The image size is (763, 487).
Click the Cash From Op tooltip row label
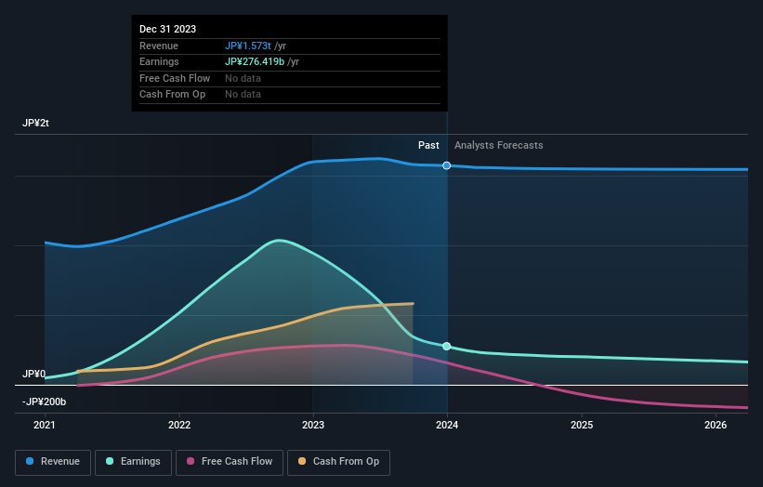click(172, 95)
